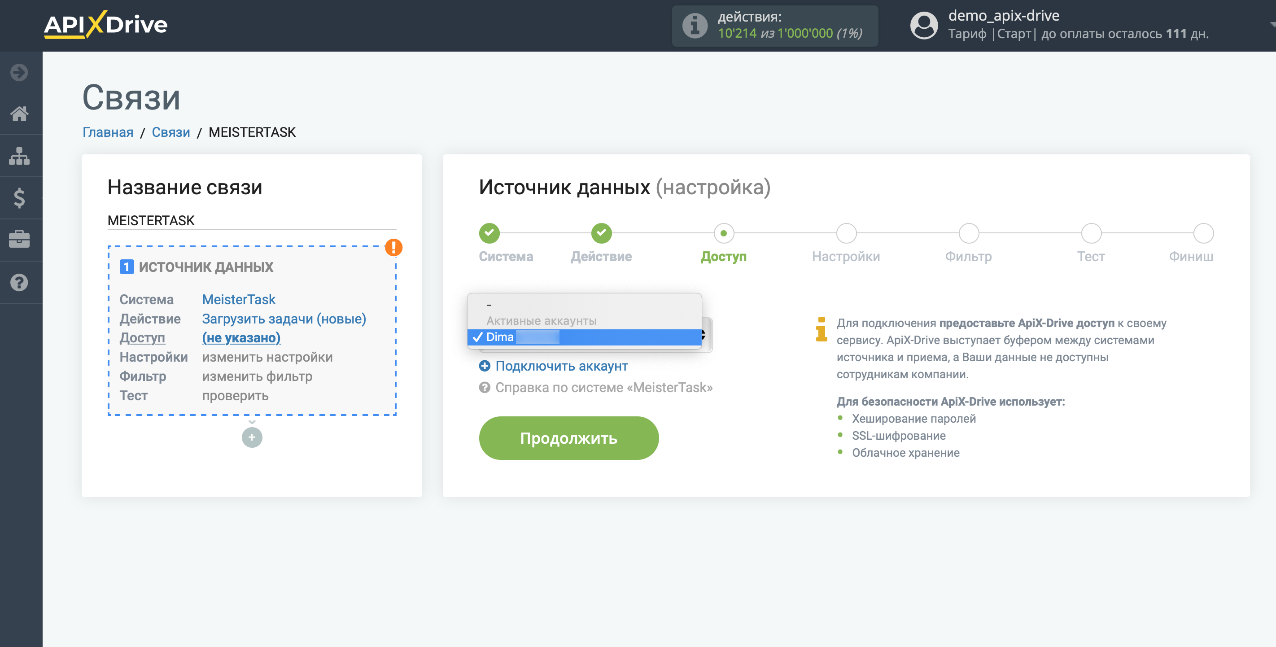
Task: Click the Финиш step label
Action: (1191, 257)
